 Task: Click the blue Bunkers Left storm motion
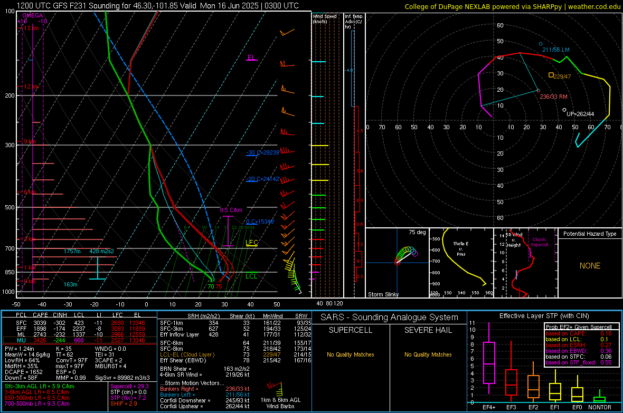(205, 395)
